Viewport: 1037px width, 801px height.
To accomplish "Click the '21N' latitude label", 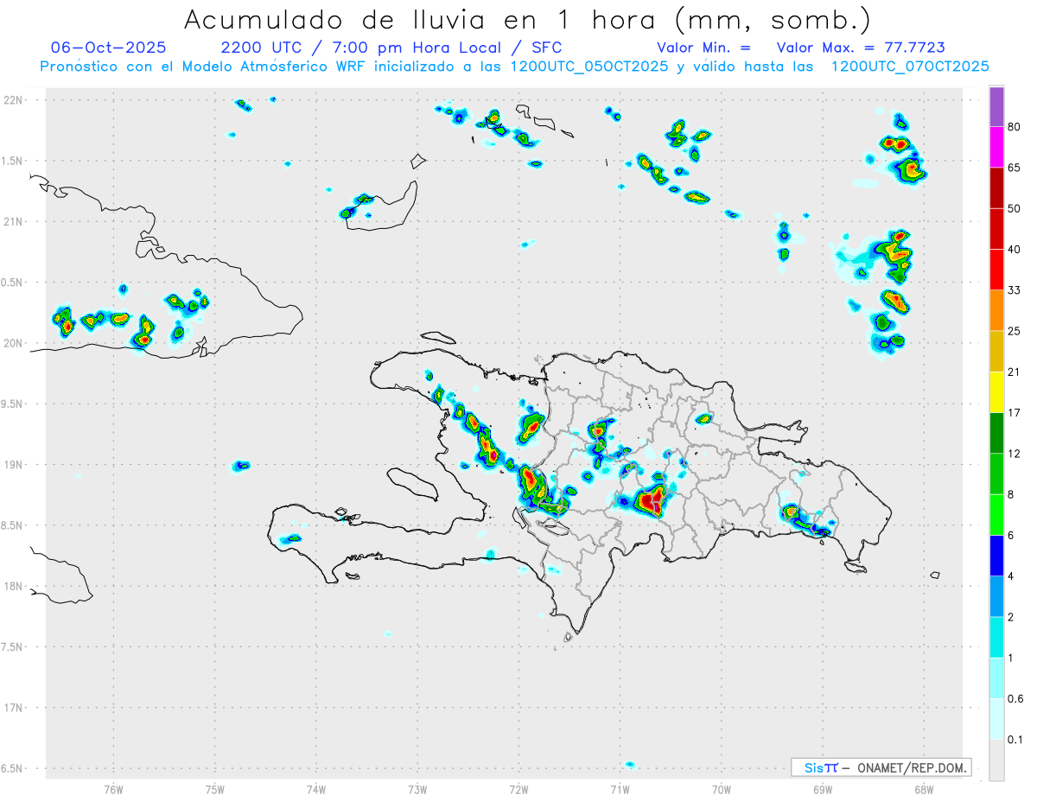I will coord(15,222).
